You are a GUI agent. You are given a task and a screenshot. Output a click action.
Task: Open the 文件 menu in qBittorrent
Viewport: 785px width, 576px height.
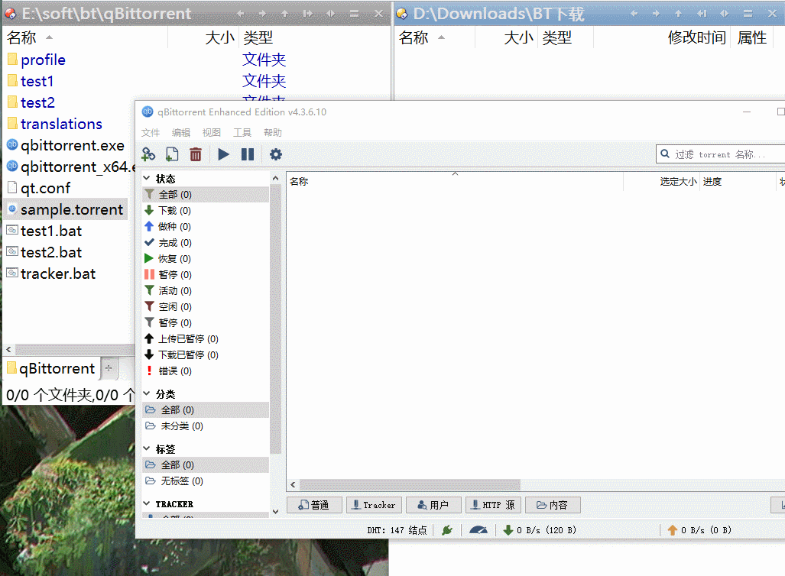click(151, 133)
